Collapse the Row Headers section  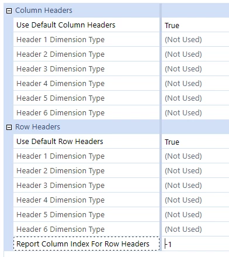point(9,128)
